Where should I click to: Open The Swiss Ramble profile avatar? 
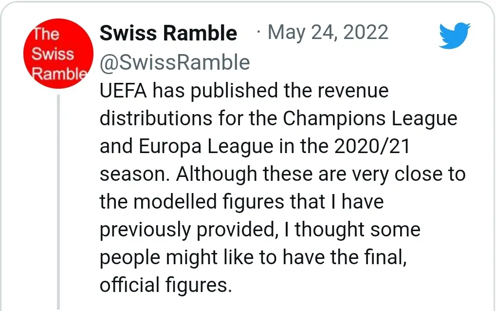(x=58, y=54)
